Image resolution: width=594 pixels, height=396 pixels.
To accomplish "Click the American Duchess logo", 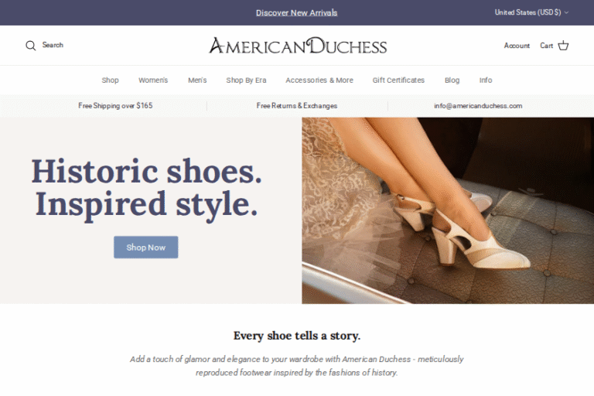I will click(x=298, y=46).
